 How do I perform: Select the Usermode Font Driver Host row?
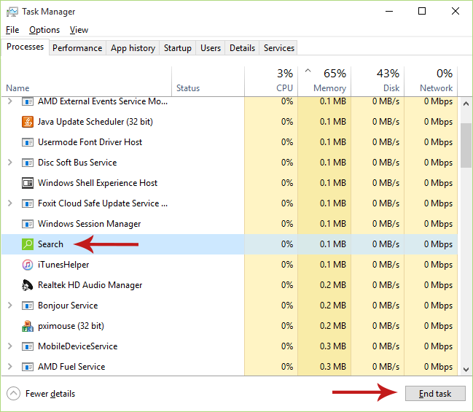(x=230, y=142)
